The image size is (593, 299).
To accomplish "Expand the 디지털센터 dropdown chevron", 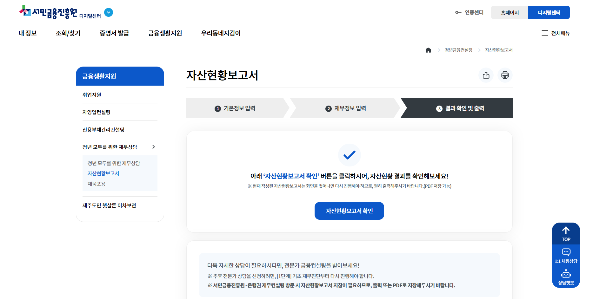I will [x=109, y=12].
